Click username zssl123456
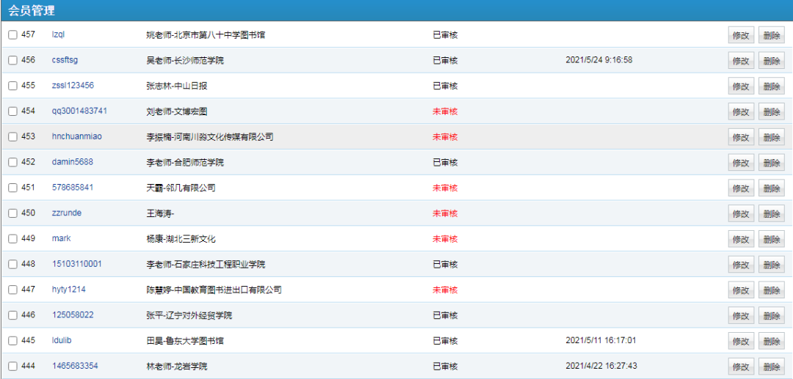This screenshot has height=379, width=793. coord(73,86)
